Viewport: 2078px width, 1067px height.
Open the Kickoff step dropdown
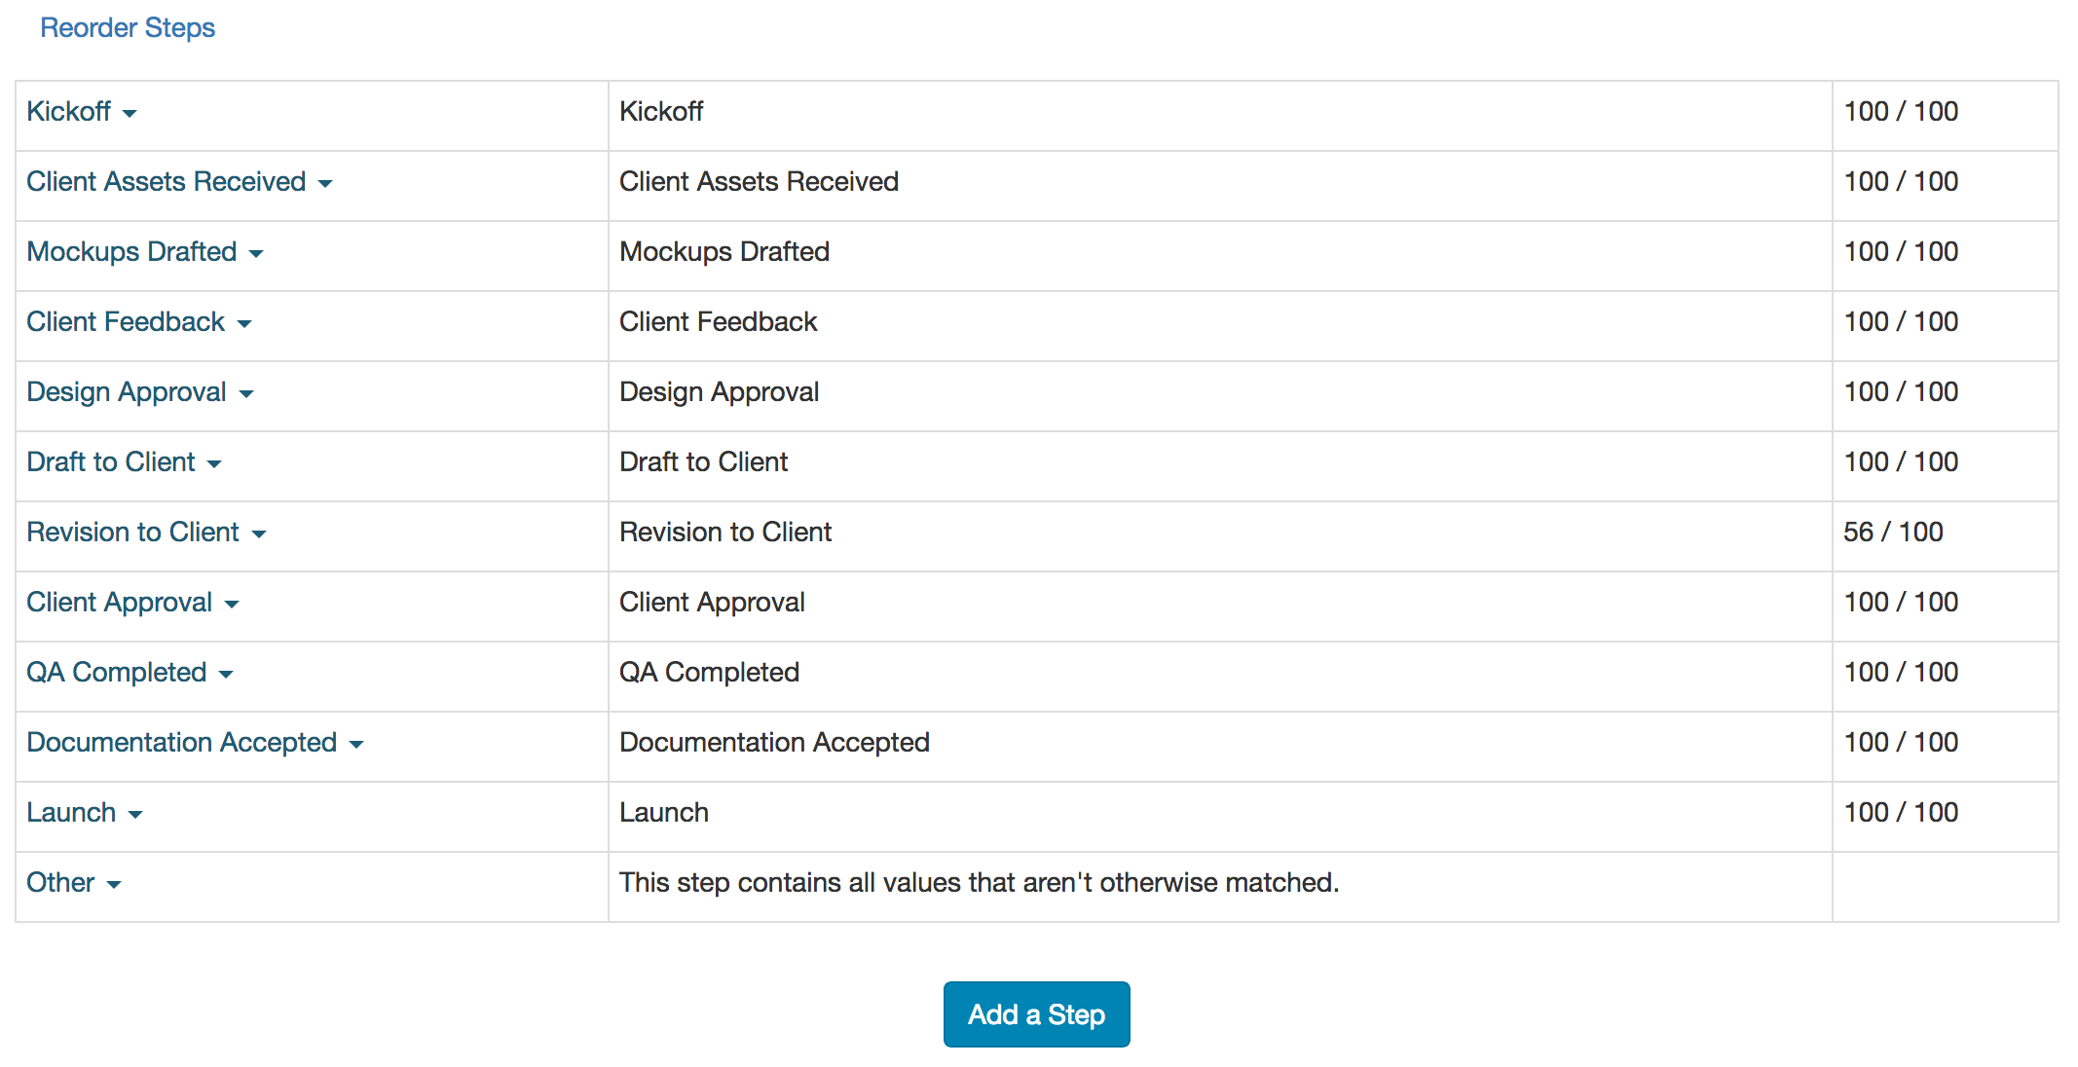point(82,112)
